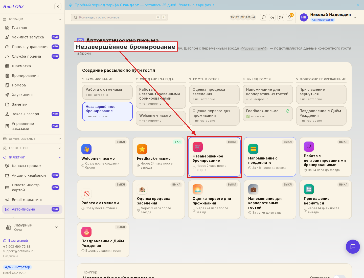Screen dimensions: 364x278
Task: Click ВКЛ badge on Feedback-письмо card
Action: (x=177, y=142)
